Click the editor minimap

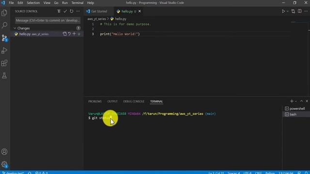coord(298,23)
